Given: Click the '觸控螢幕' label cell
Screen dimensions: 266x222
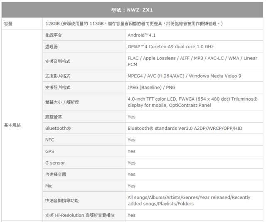Looking at the screenshot, I should click(84, 117).
